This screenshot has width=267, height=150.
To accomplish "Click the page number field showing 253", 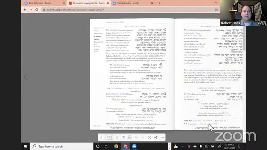I will coord(109,137).
